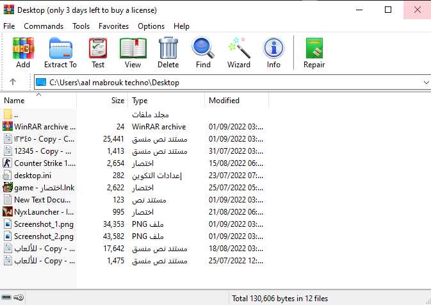Click the Desktop path address field
Screen dimensions: 431x305
point(232,82)
